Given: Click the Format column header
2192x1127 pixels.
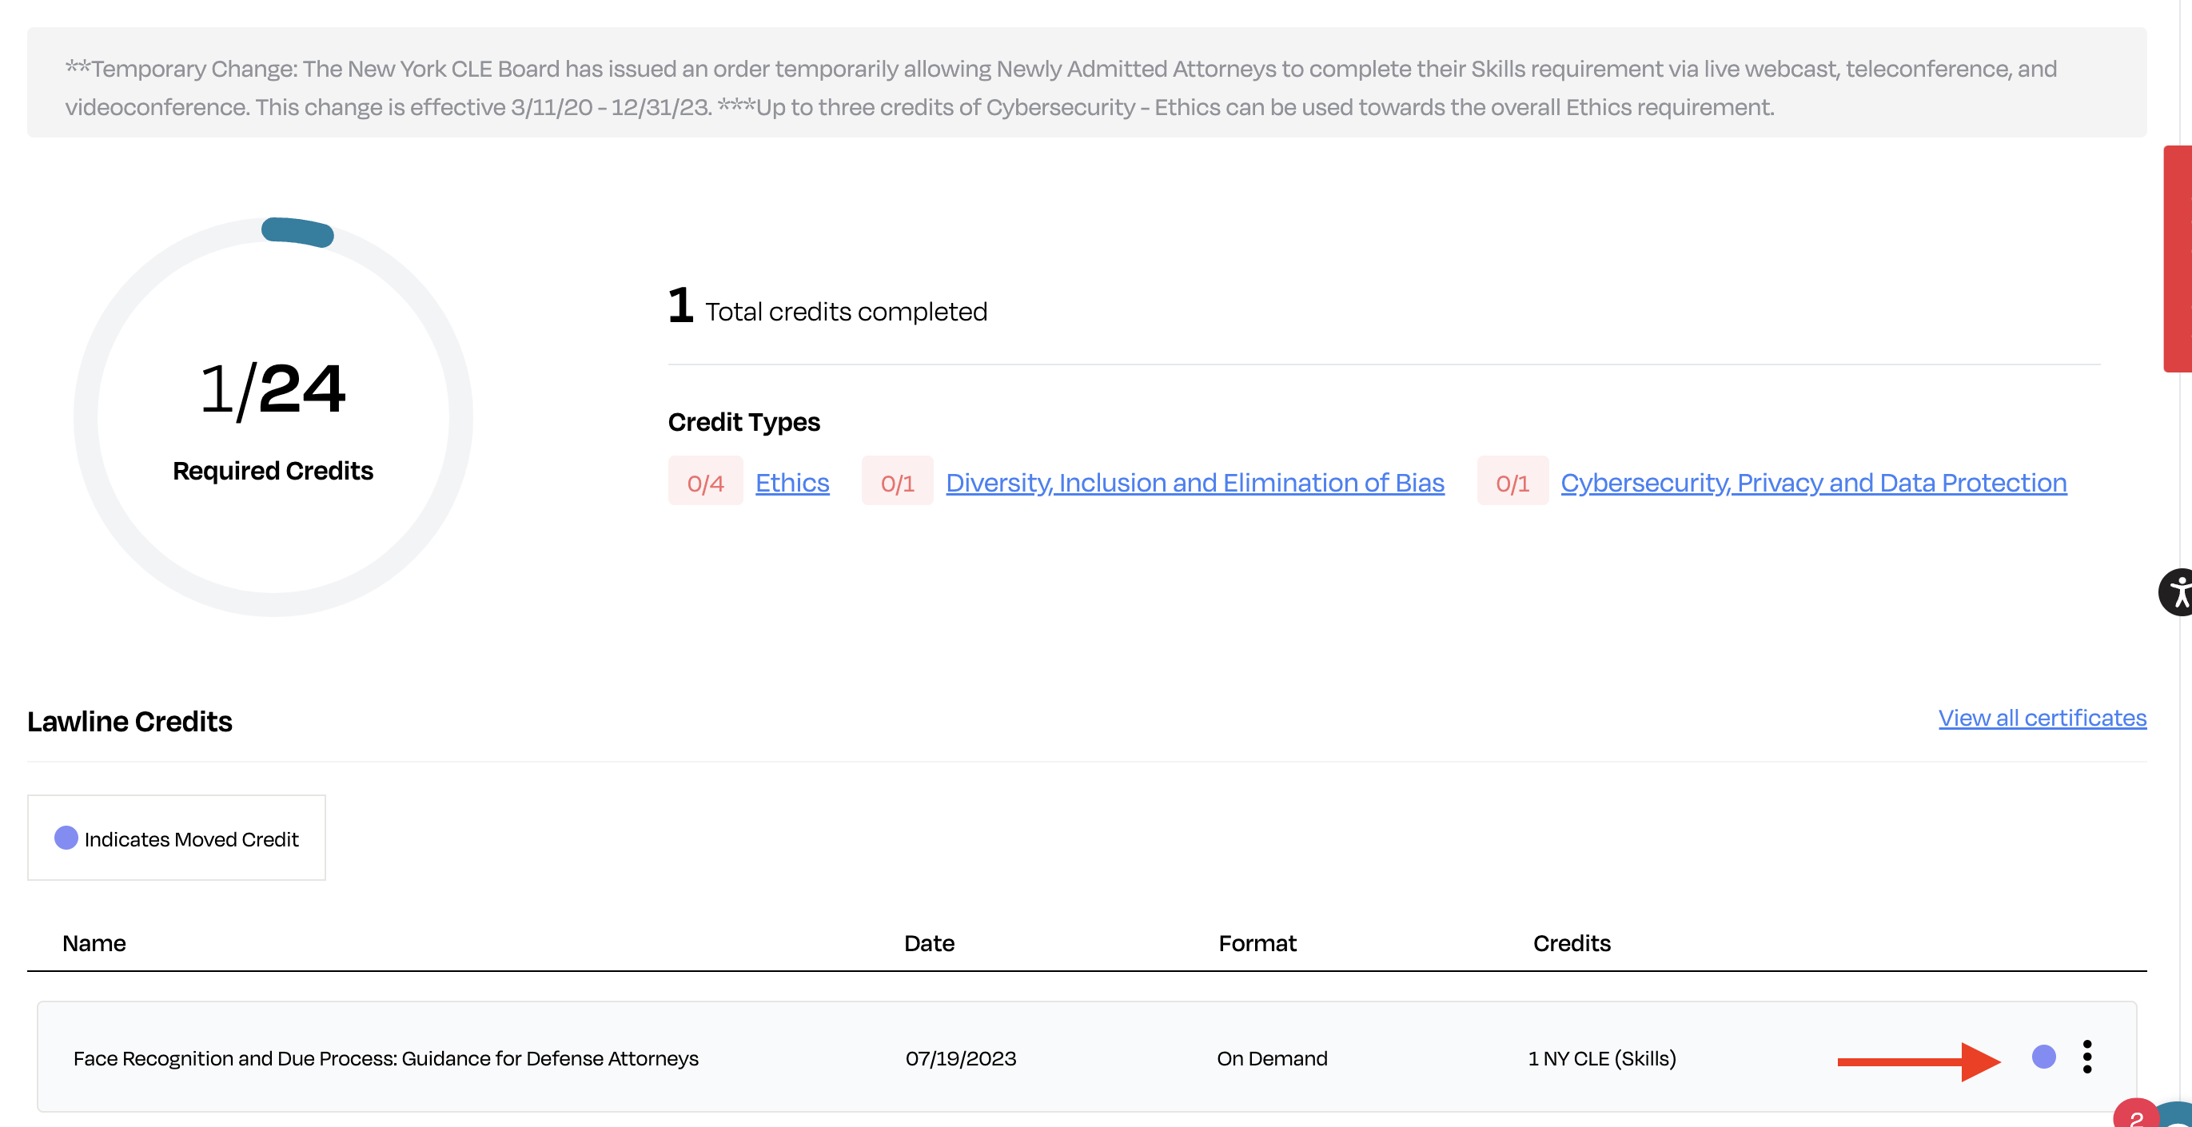Looking at the screenshot, I should coord(1257,943).
